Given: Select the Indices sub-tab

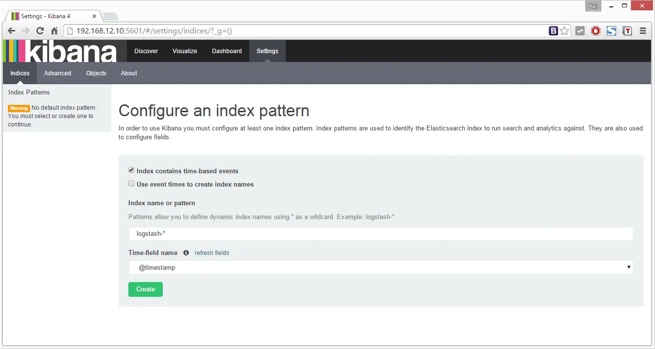Looking at the screenshot, I should click(x=20, y=73).
